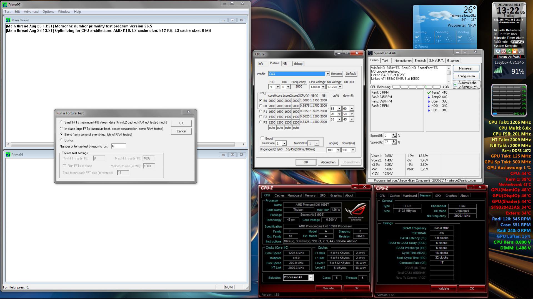Click Validate in the left CPU-Z window
This screenshot has height=299, width=533.
coord(328,288)
